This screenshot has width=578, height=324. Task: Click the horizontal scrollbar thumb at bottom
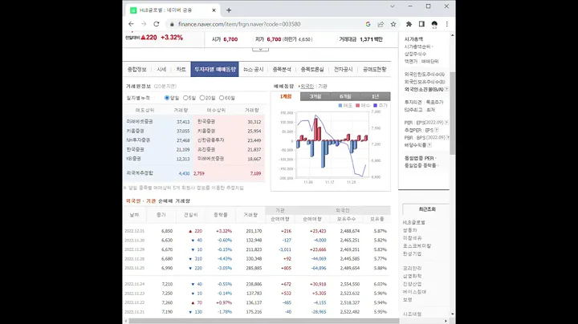pos(264,321)
